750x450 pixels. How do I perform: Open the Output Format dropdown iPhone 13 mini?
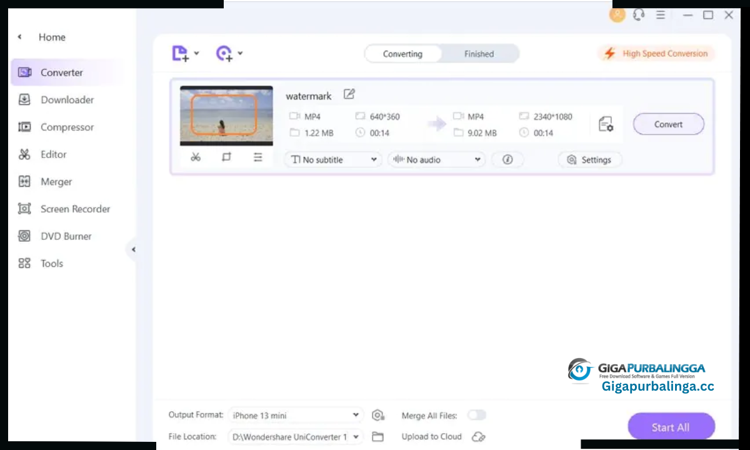(x=296, y=416)
